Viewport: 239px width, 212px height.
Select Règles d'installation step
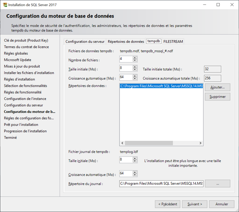[19, 79]
